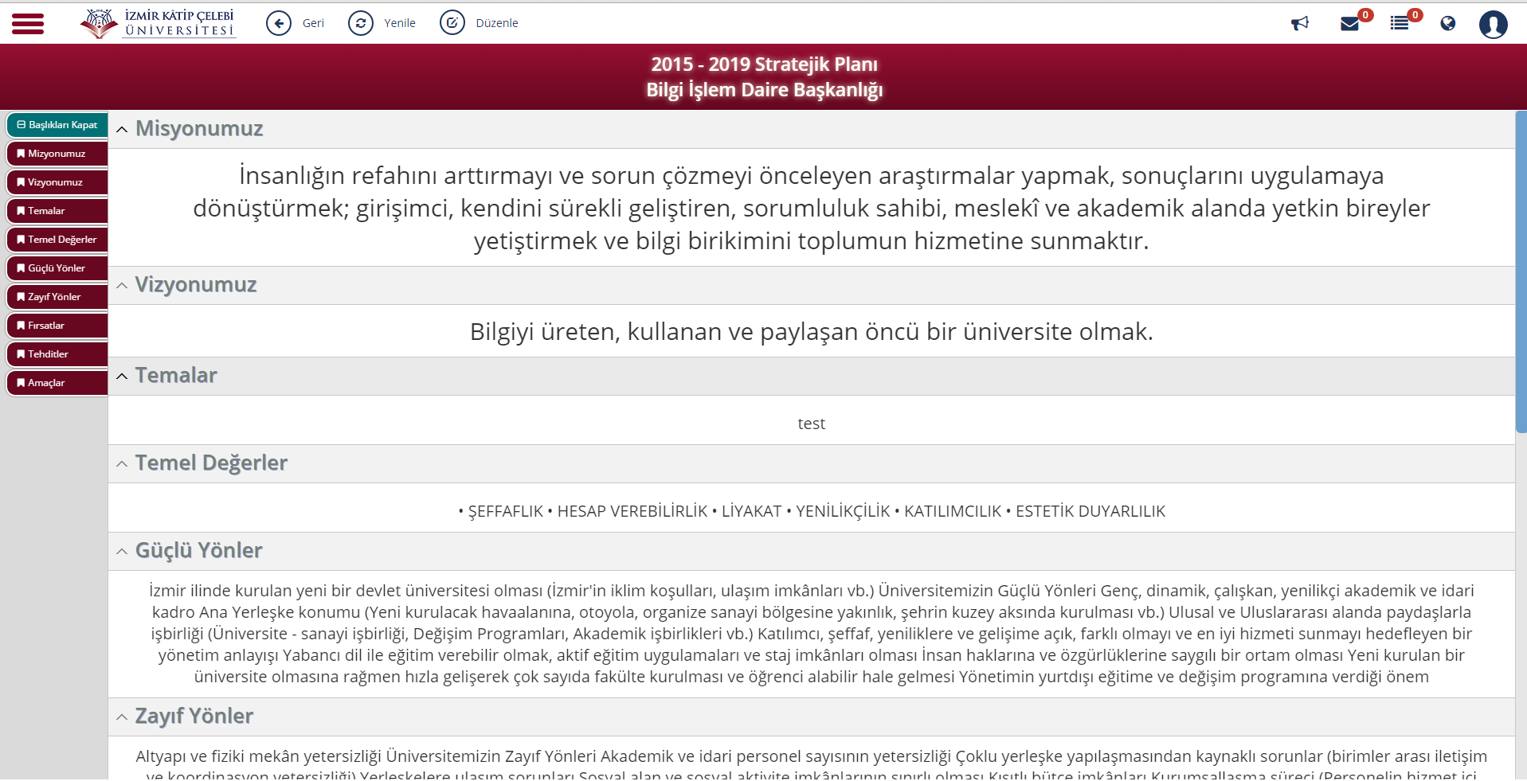The height and width of the screenshot is (781, 1527).
Task: Select Temel Değerler in sidebar
Action: click(57, 240)
